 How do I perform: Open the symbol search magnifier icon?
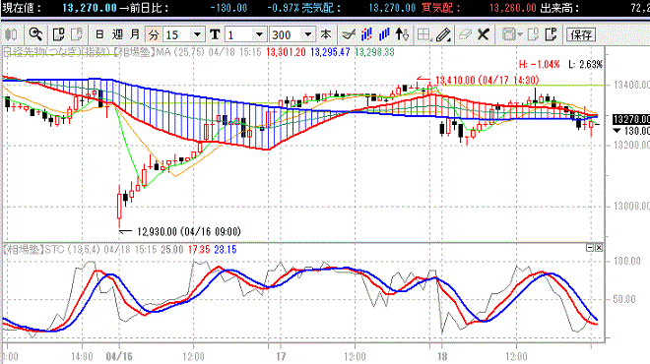coord(35,34)
